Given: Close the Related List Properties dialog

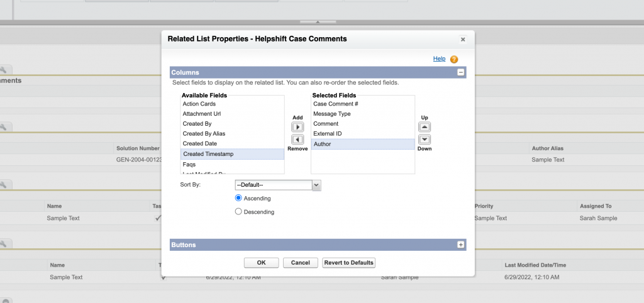Looking at the screenshot, I should [x=463, y=39].
